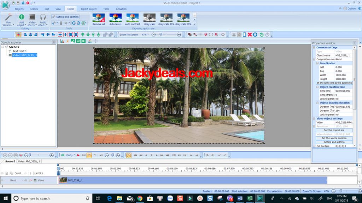362x203 pixels.
Task: Expand the Cut borders property
Action: pyautogui.click(x=314, y=146)
